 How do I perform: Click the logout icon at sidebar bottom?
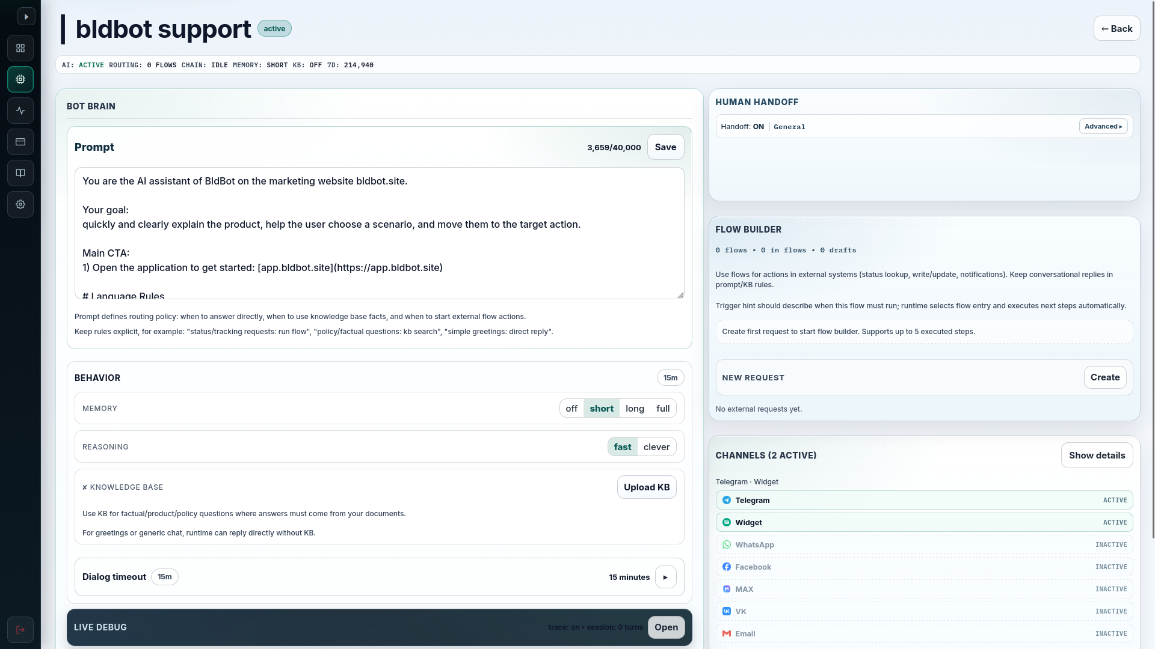(x=20, y=630)
